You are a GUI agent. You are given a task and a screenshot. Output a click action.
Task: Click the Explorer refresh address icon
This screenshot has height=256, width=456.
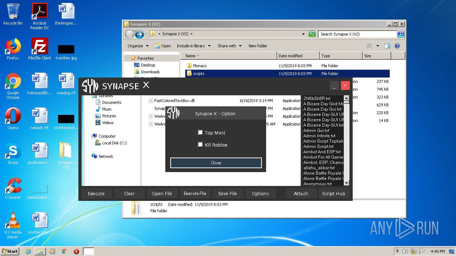tap(312, 34)
